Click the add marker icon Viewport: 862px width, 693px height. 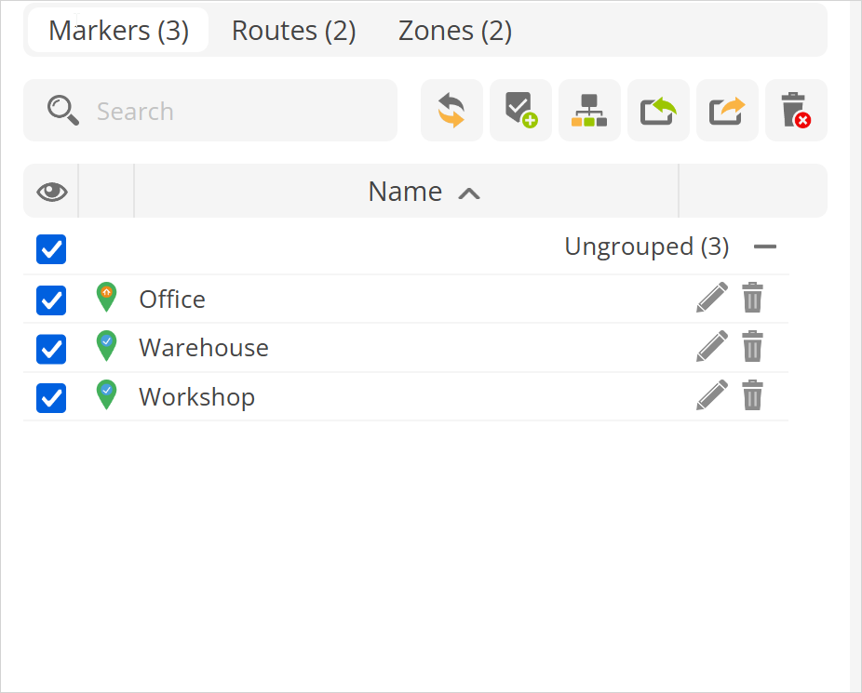coord(520,111)
